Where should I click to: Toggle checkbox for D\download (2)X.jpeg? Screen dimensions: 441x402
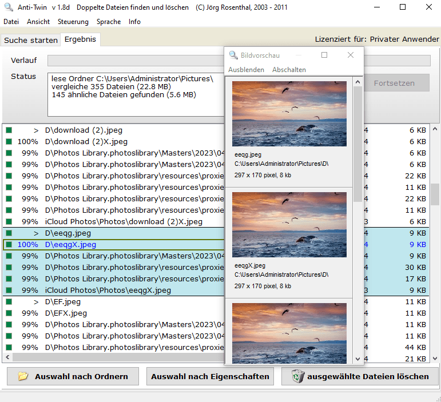coord(9,141)
